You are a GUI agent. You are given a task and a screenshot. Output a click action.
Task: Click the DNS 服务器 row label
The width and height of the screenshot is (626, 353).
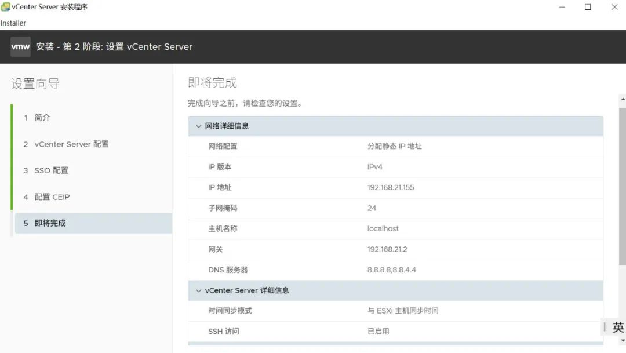pos(228,270)
